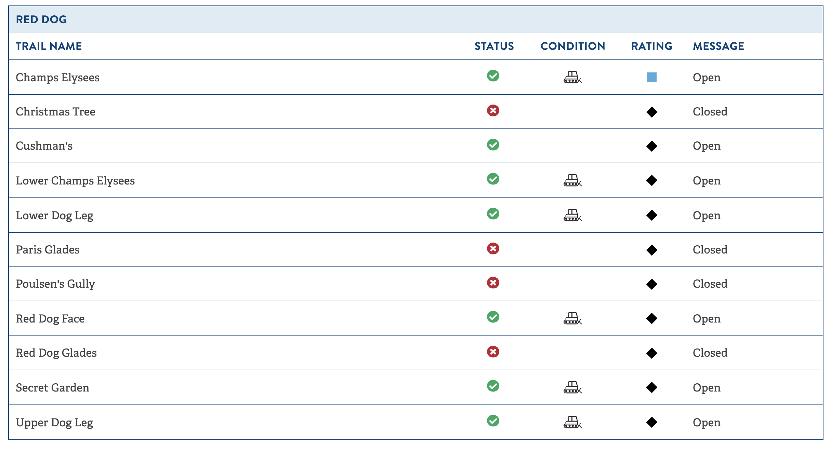Click the groomed snowcat icon for Lower Dog Leg

pos(572,215)
